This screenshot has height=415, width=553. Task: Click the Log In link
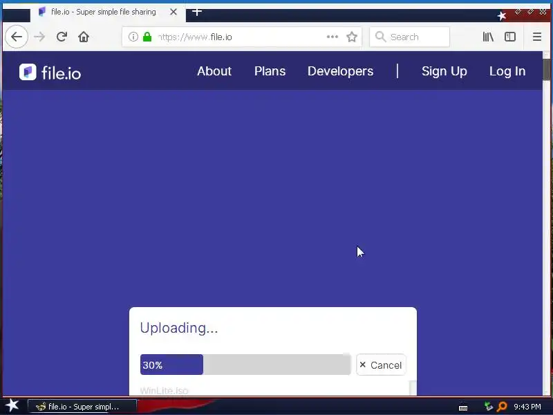[507, 71]
